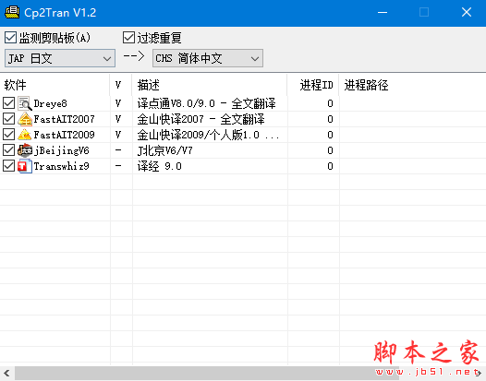Screen dimensions: 486x381
Task: Click description 译点通V8.0/9.0 - 全文翻译
Action: pos(206,103)
